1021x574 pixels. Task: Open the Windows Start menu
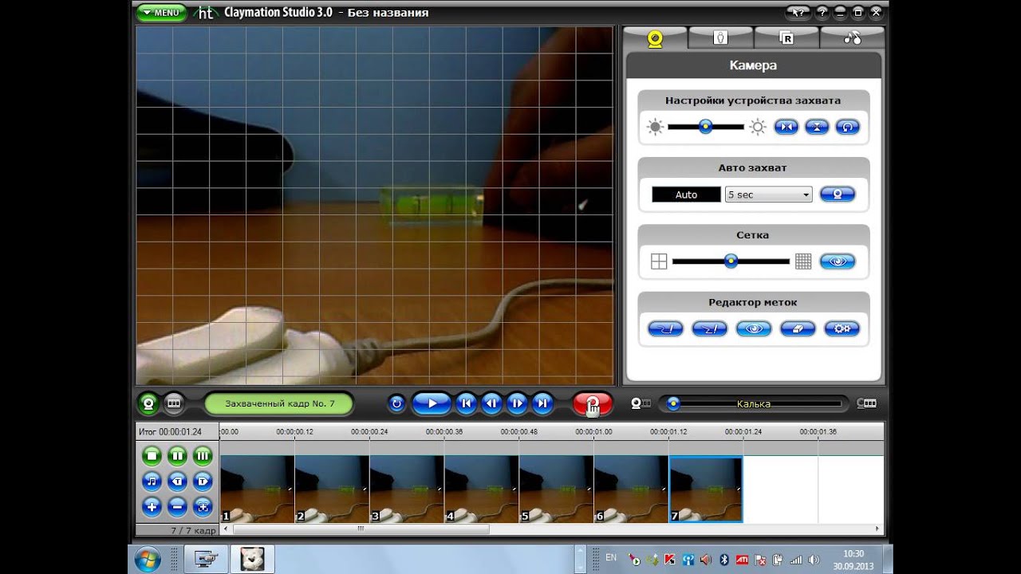pos(148,560)
